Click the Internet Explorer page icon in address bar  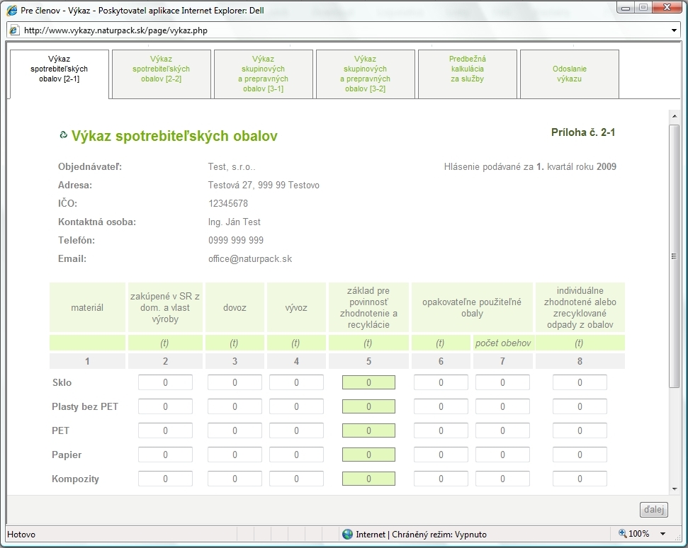click(x=14, y=30)
